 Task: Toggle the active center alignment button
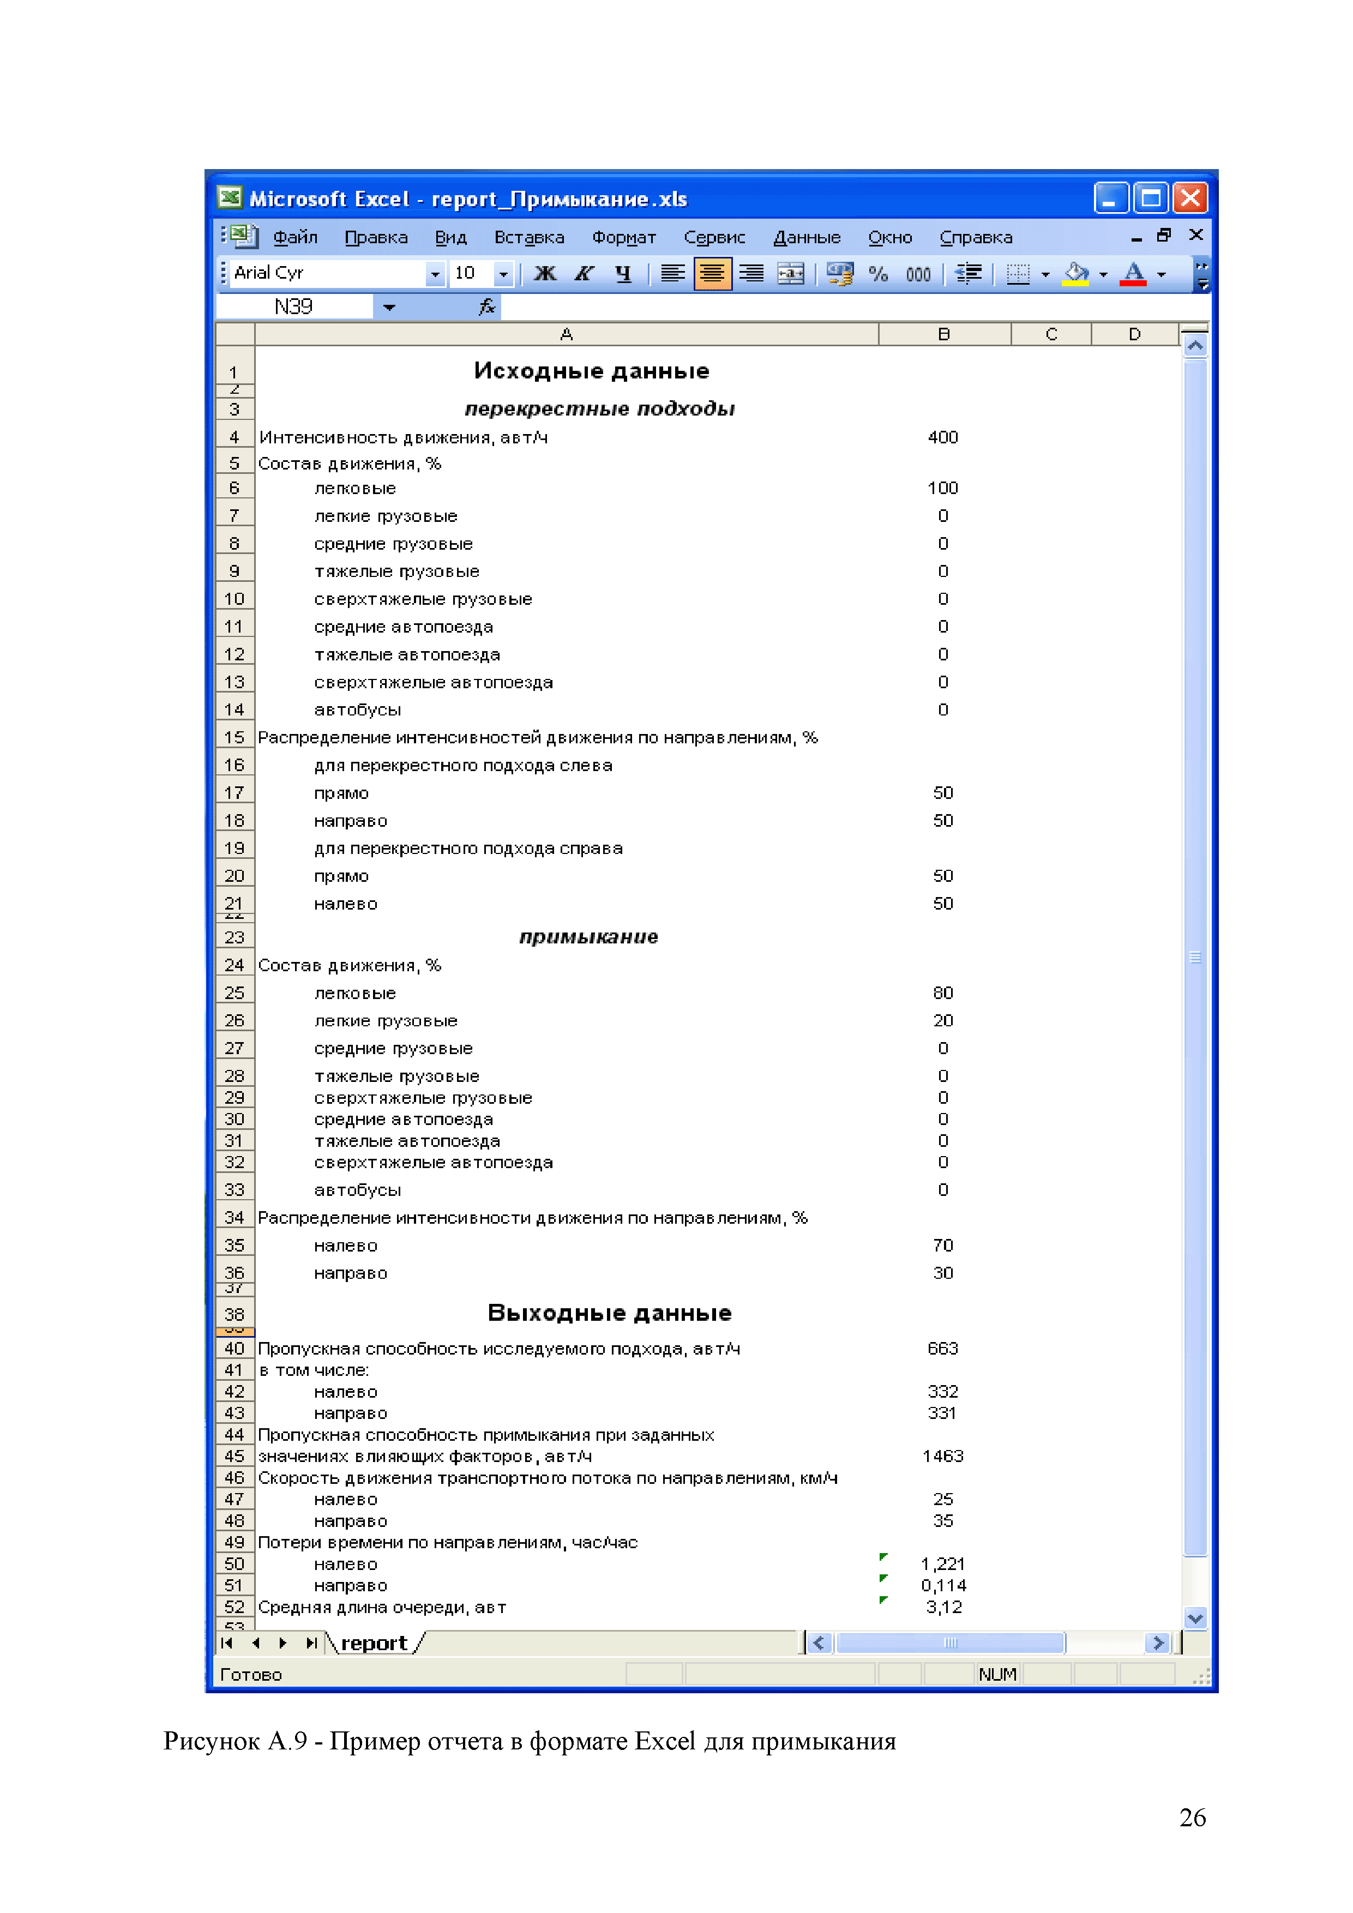(712, 273)
